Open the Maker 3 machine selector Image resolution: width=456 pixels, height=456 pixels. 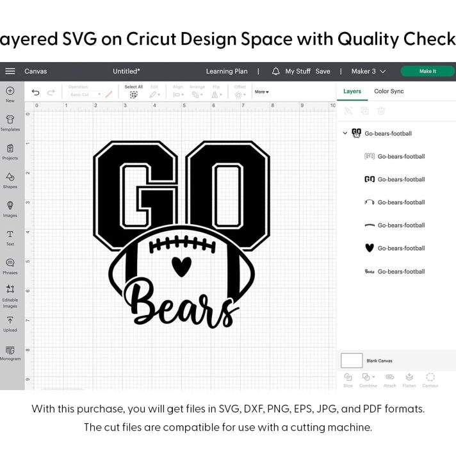pos(368,71)
